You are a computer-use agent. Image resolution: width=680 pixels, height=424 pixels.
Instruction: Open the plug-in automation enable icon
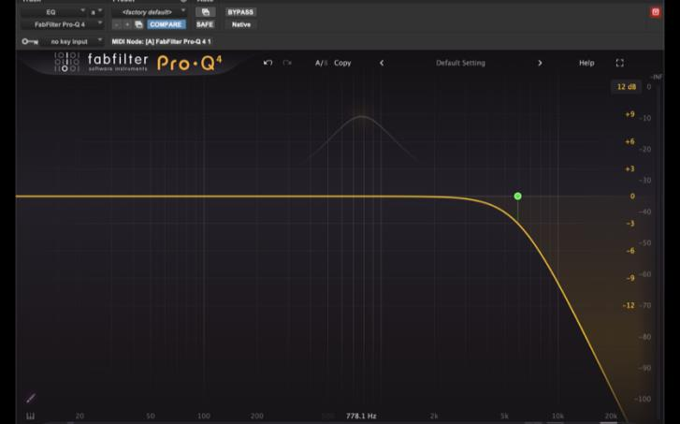point(206,12)
